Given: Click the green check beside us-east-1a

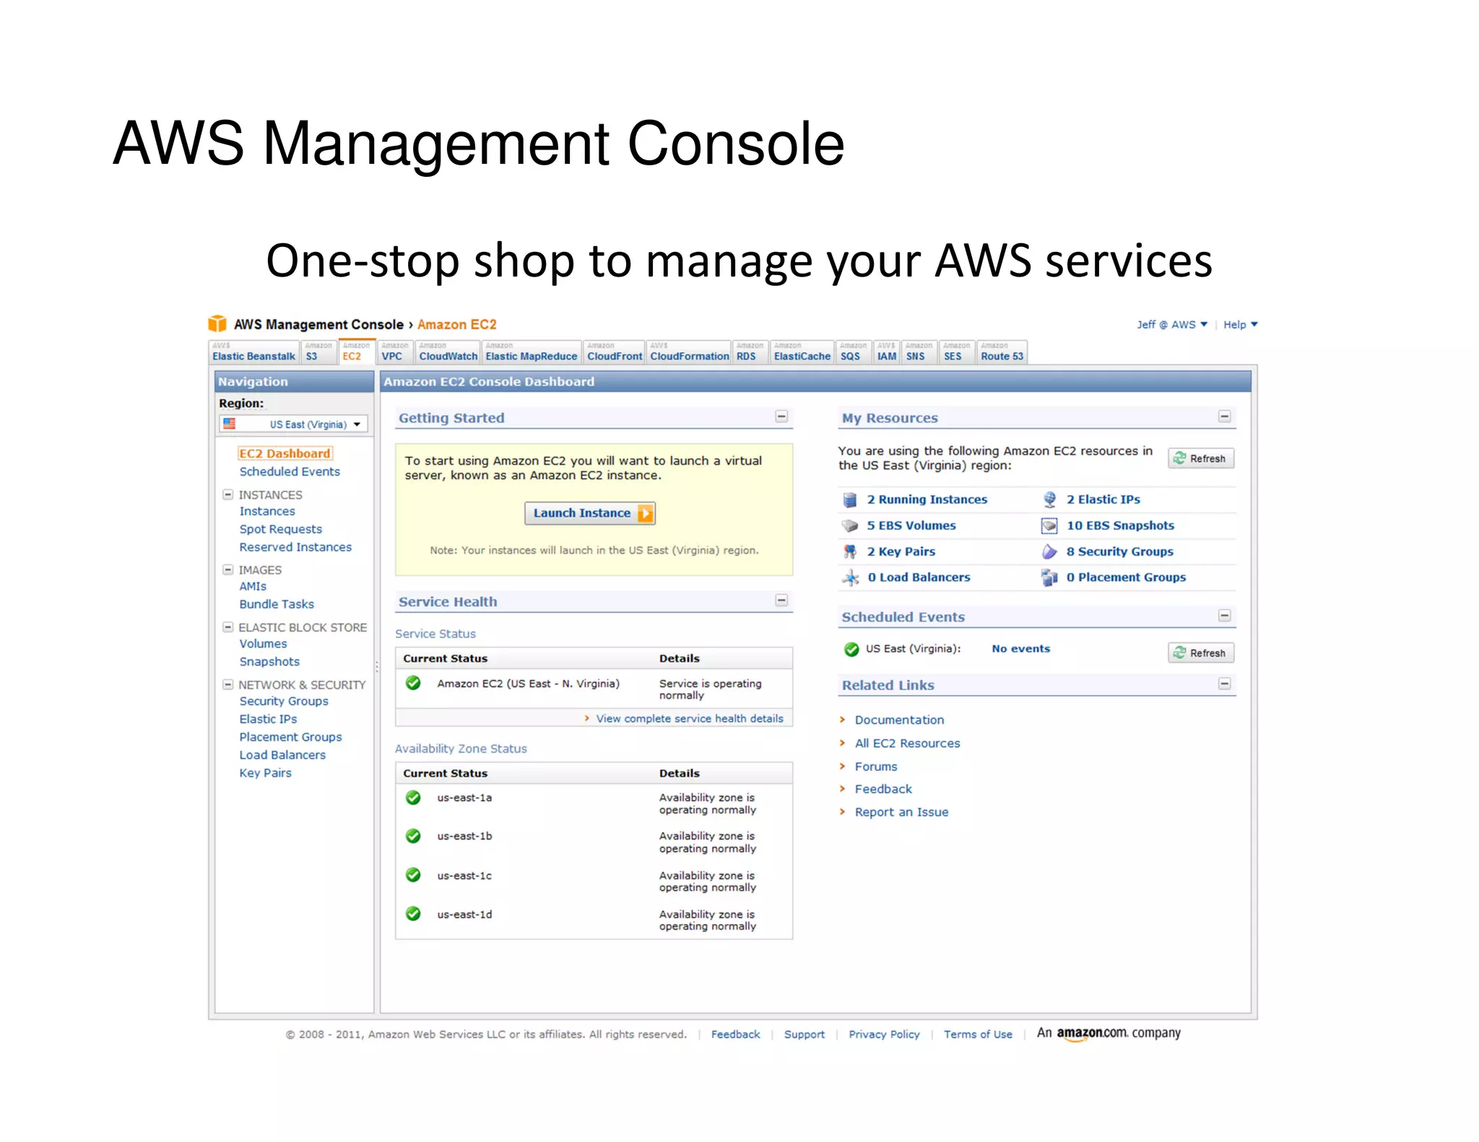Looking at the screenshot, I should [x=413, y=798].
